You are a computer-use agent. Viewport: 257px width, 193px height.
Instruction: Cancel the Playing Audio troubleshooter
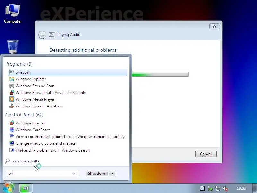[206, 154]
